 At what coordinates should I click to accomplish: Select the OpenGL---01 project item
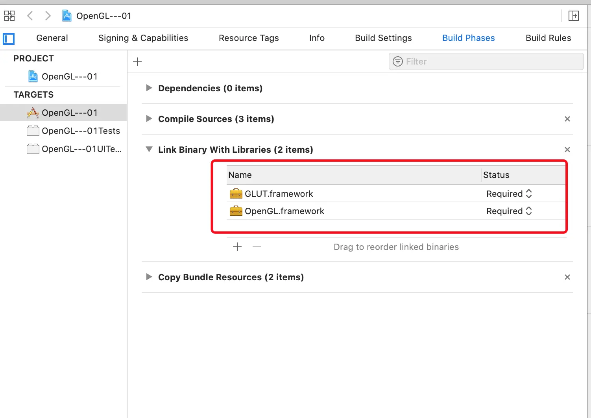70,76
